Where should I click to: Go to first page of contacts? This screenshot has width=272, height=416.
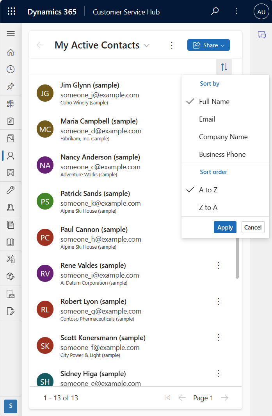click(167, 398)
